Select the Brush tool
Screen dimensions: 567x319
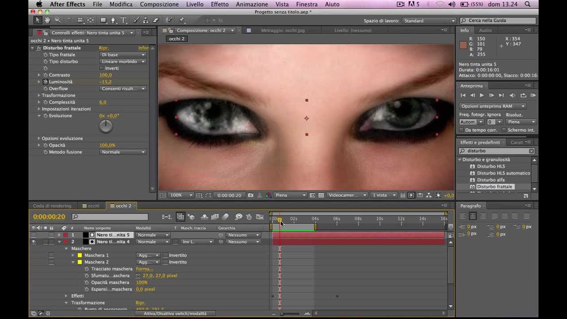tap(136, 20)
